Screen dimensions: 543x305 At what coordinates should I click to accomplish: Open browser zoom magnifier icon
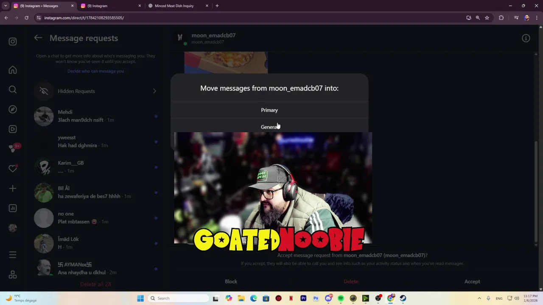(x=478, y=18)
